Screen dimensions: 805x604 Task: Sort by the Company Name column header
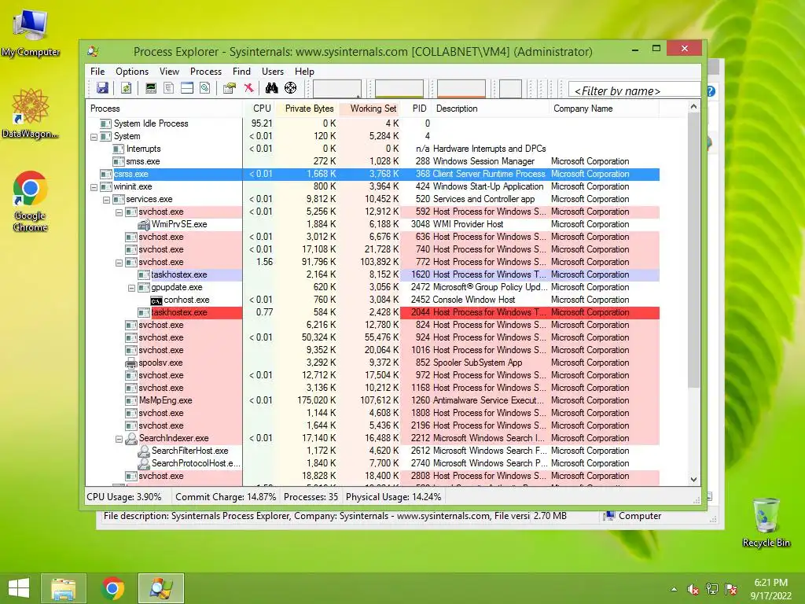pyautogui.click(x=605, y=109)
